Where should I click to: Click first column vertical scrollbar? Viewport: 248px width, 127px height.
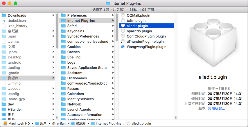pyautogui.click(x=57, y=31)
